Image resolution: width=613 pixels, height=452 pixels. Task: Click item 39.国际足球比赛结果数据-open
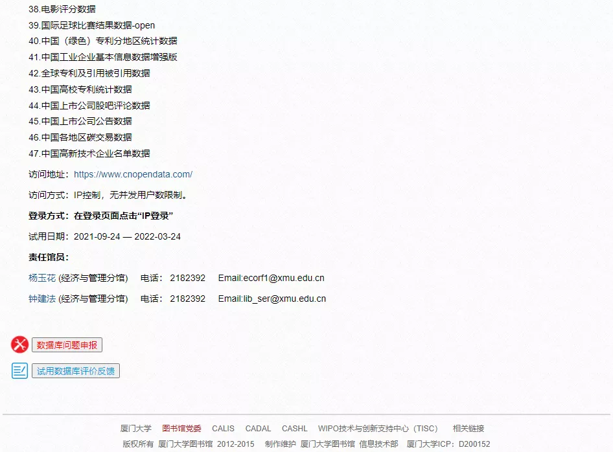coord(92,25)
